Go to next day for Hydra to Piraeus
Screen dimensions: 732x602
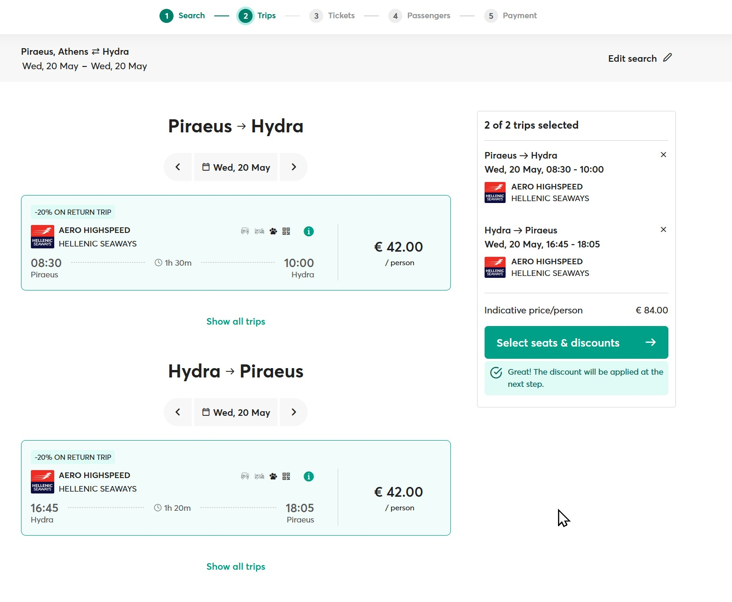point(294,412)
